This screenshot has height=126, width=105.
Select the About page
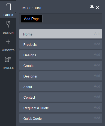click(61, 86)
